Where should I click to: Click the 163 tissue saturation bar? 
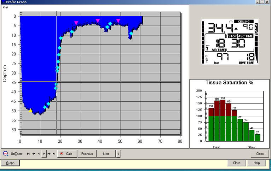223,120
